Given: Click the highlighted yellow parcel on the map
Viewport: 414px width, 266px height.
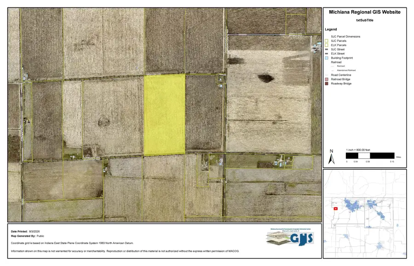Looking at the screenshot, I should coord(165,115).
